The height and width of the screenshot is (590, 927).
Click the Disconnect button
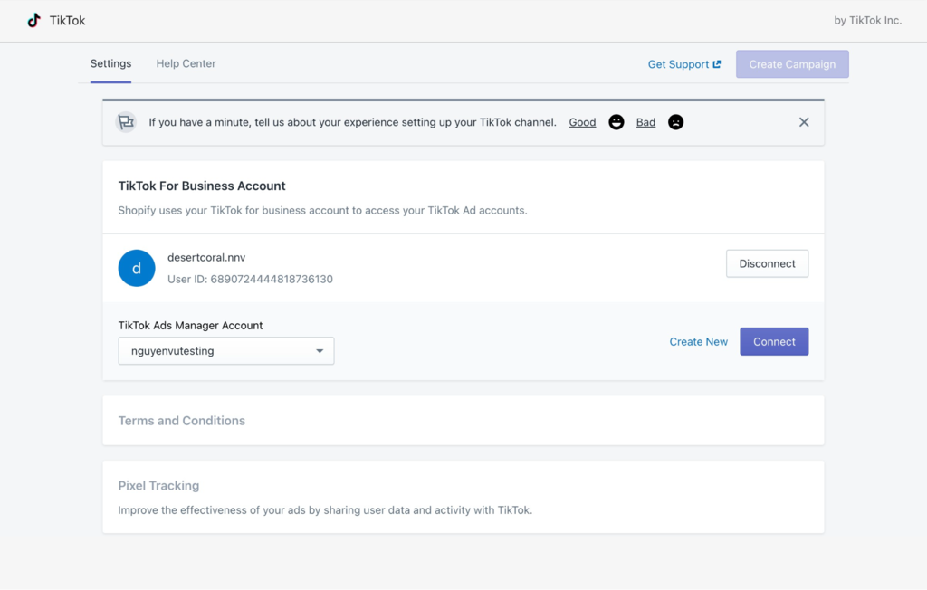tap(767, 263)
